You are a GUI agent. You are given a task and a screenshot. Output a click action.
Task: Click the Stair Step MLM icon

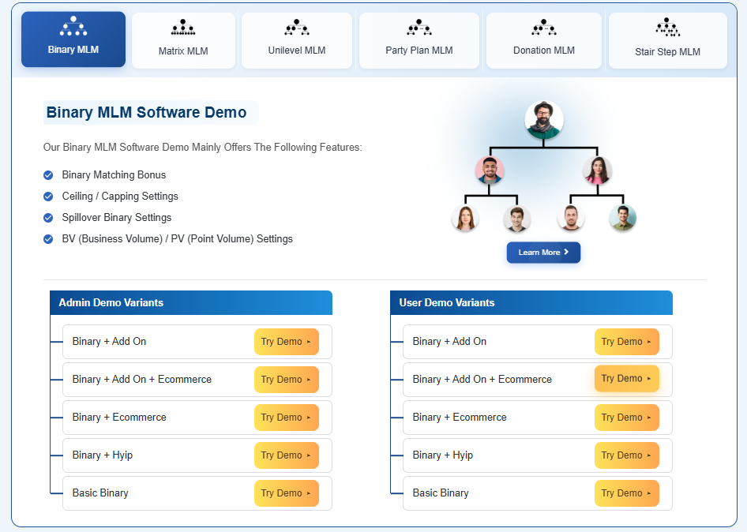667,28
